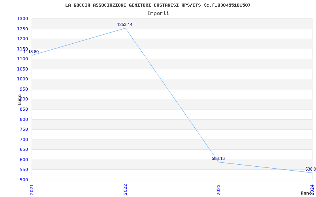Click the 1300 y-axis tick label
Image resolution: width=316 pixels, height=197 pixels.
(23, 19)
